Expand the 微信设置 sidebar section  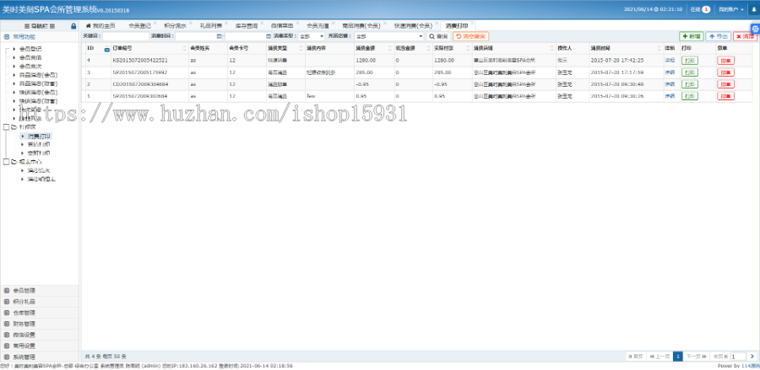tap(39, 335)
